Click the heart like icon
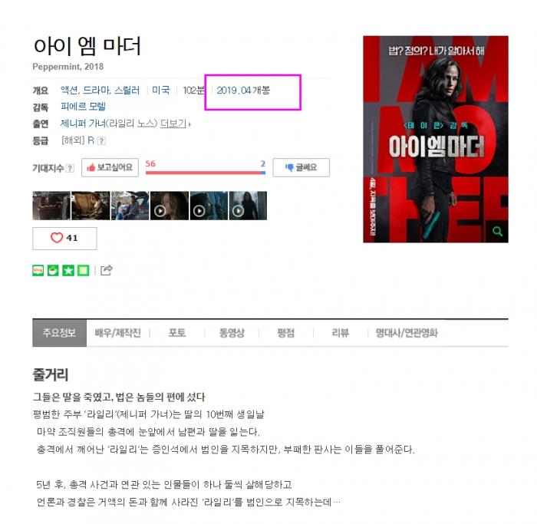Image resolution: width=537 pixels, height=524 pixels. 57,238
